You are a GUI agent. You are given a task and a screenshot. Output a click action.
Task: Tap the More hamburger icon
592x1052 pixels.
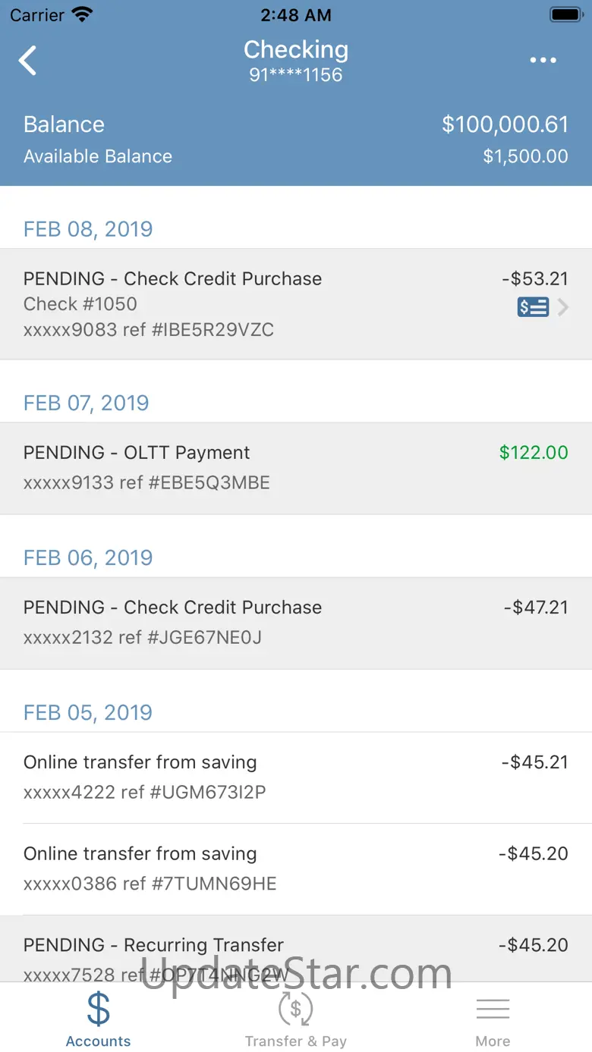[x=493, y=1010]
